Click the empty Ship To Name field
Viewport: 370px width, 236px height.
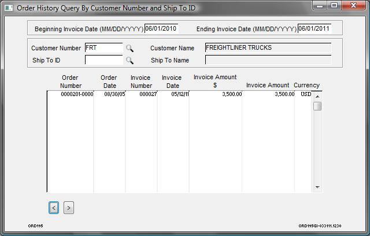click(268, 60)
